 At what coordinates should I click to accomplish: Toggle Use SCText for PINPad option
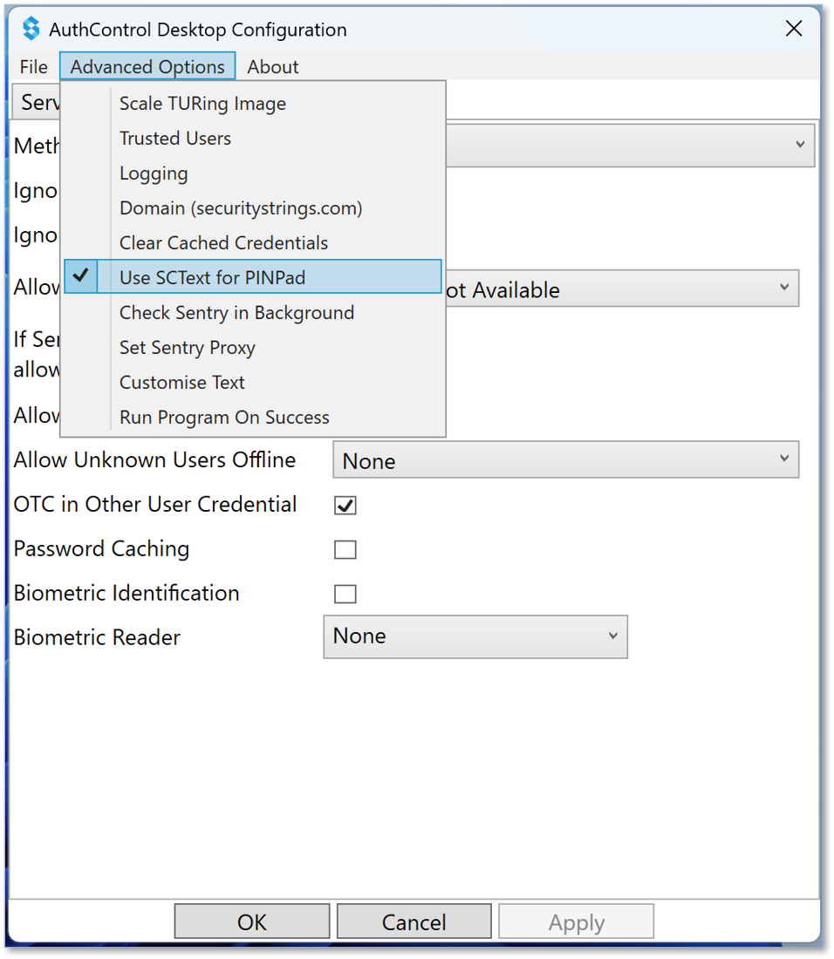tap(253, 276)
